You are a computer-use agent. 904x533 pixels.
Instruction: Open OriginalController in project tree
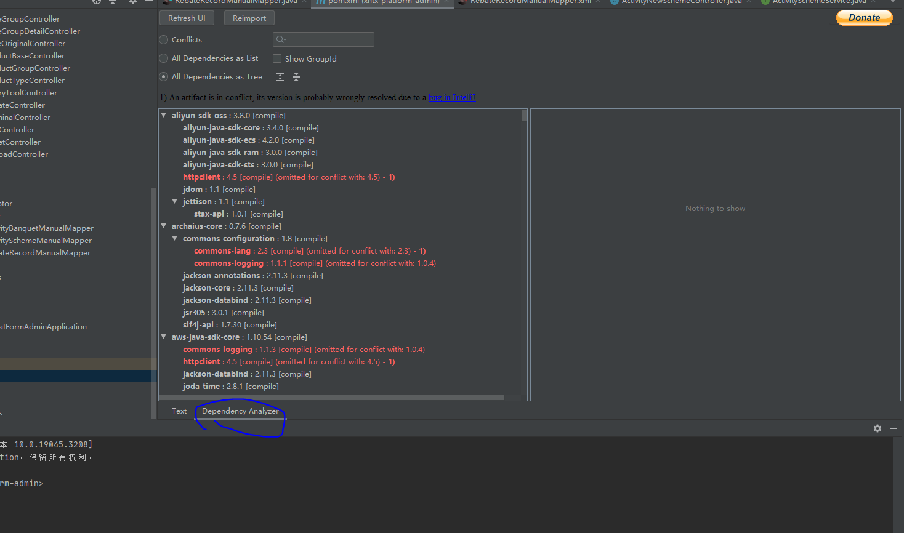pos(33,44)
